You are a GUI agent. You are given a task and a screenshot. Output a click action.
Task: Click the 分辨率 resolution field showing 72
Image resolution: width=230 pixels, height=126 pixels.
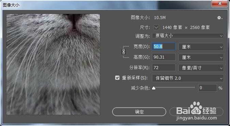[164, 68]
